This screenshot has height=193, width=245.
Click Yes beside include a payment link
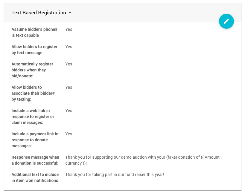point(69,134)
